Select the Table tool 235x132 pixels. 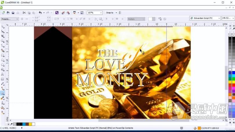coord(3,79)
